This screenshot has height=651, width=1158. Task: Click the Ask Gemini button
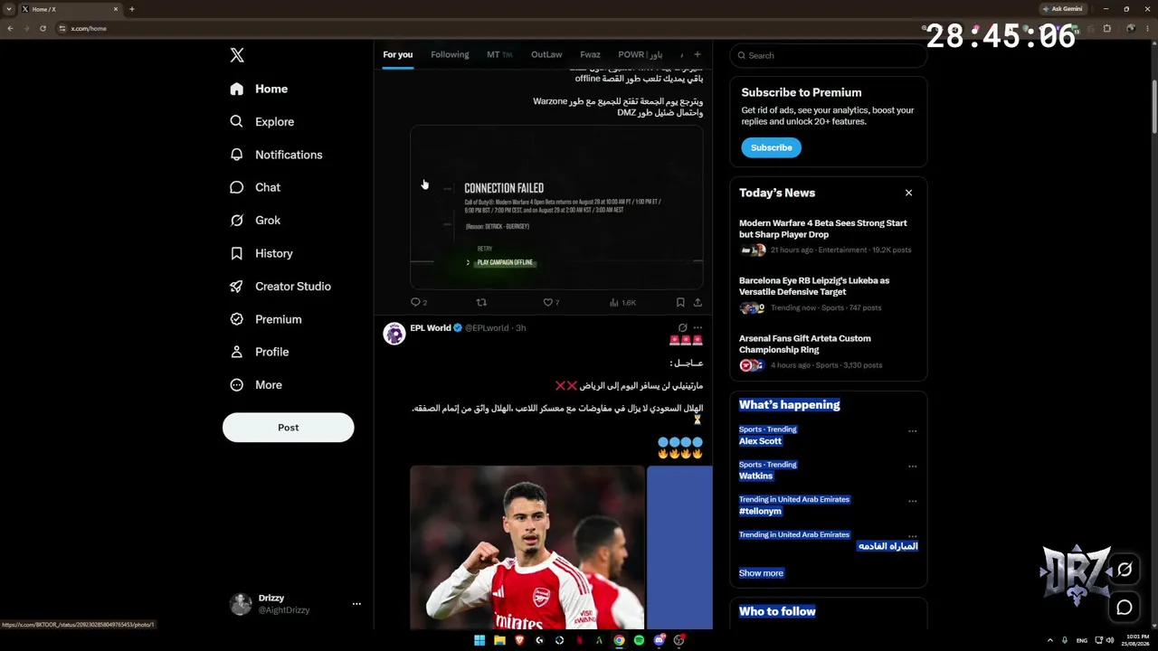point(1062,9)
